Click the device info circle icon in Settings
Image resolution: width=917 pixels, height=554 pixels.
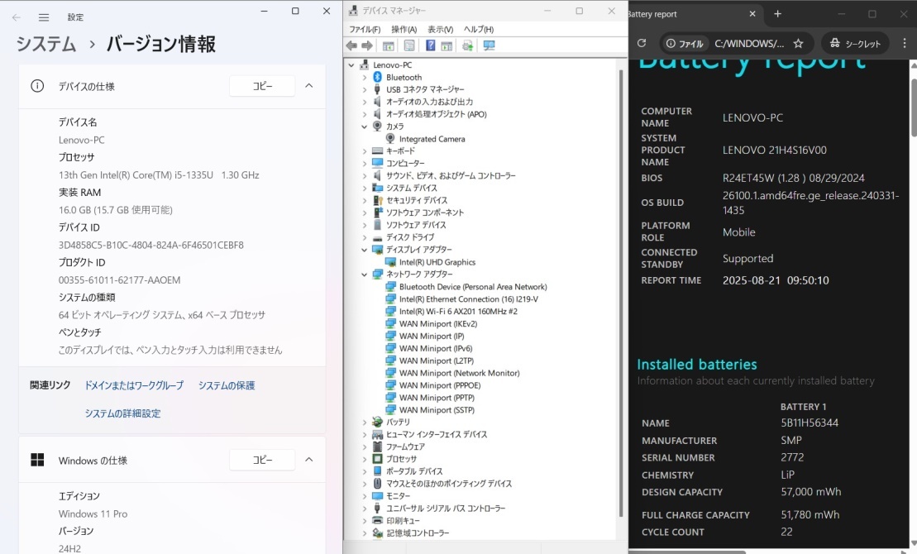point(37,86)
